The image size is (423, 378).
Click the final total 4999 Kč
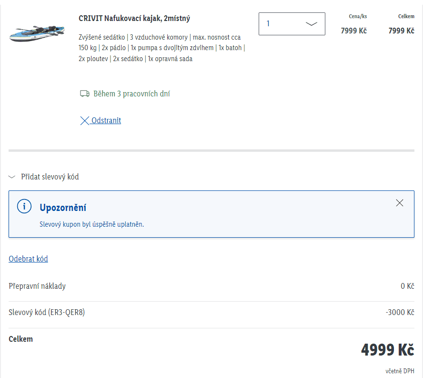pyautogui.click(x=387, y=350)
